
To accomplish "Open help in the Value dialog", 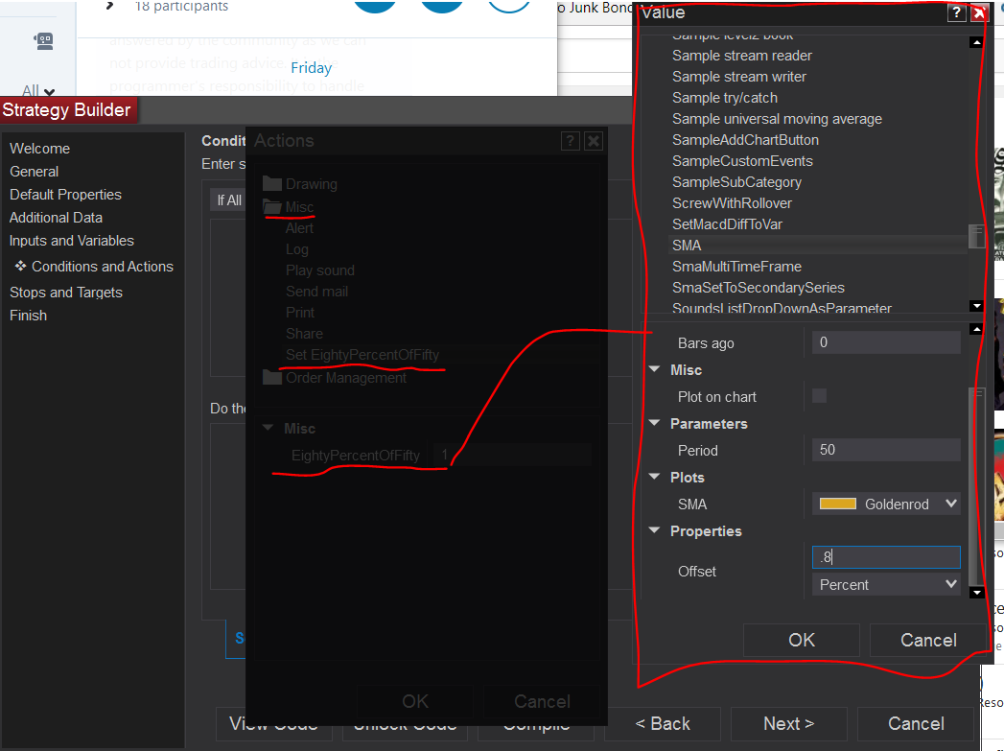I will point(956,12).
